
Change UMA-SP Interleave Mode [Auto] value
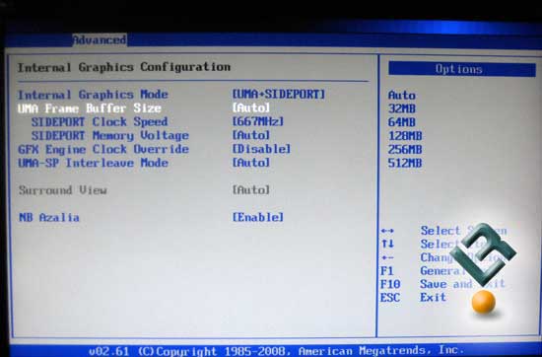point(251,163)
